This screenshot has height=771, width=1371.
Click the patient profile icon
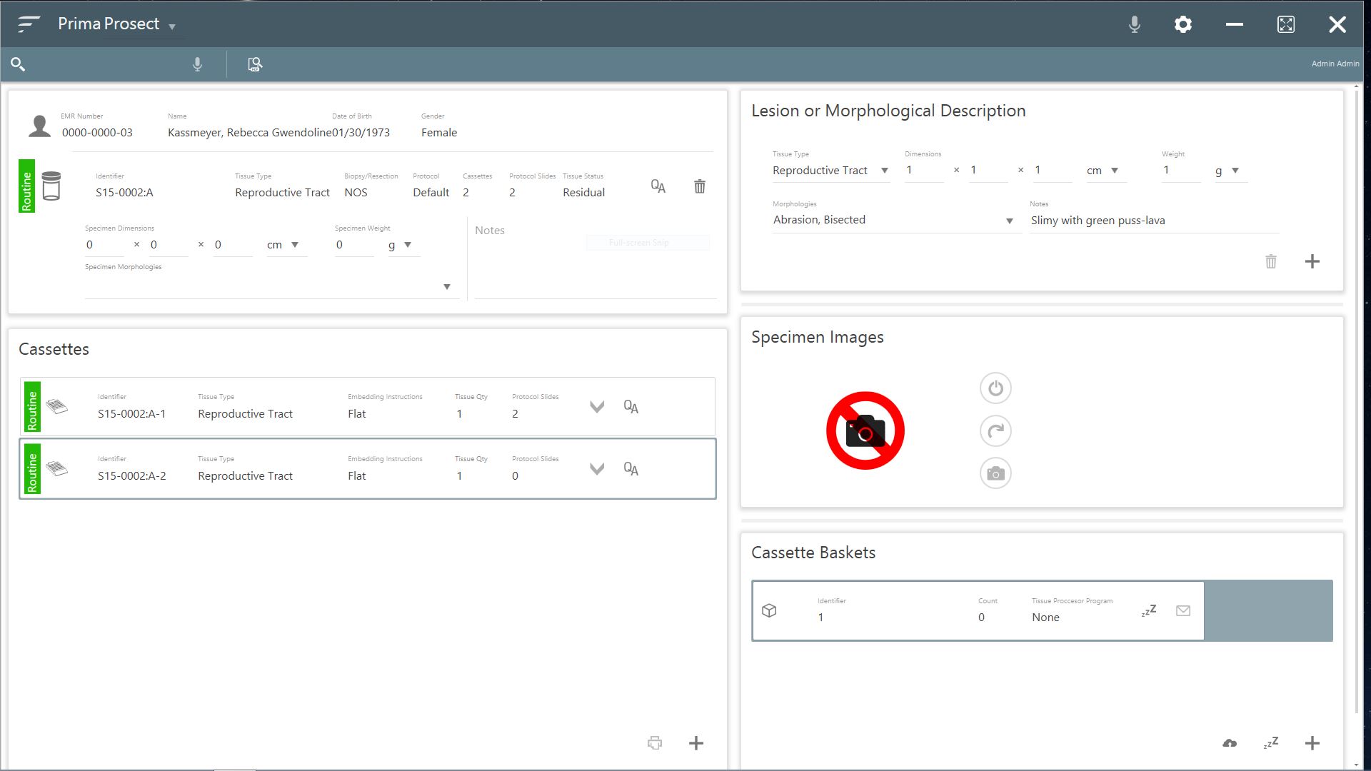(40, 126)
